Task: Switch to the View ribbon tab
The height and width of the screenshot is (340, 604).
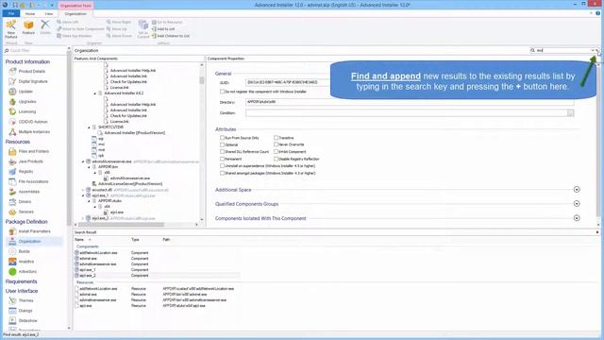Action: 49,13
